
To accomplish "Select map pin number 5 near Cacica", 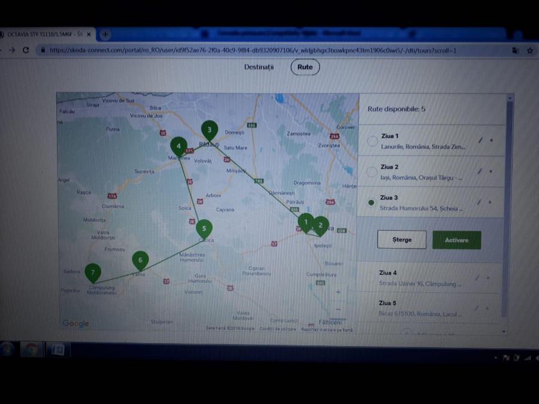I will pos(204,228).
